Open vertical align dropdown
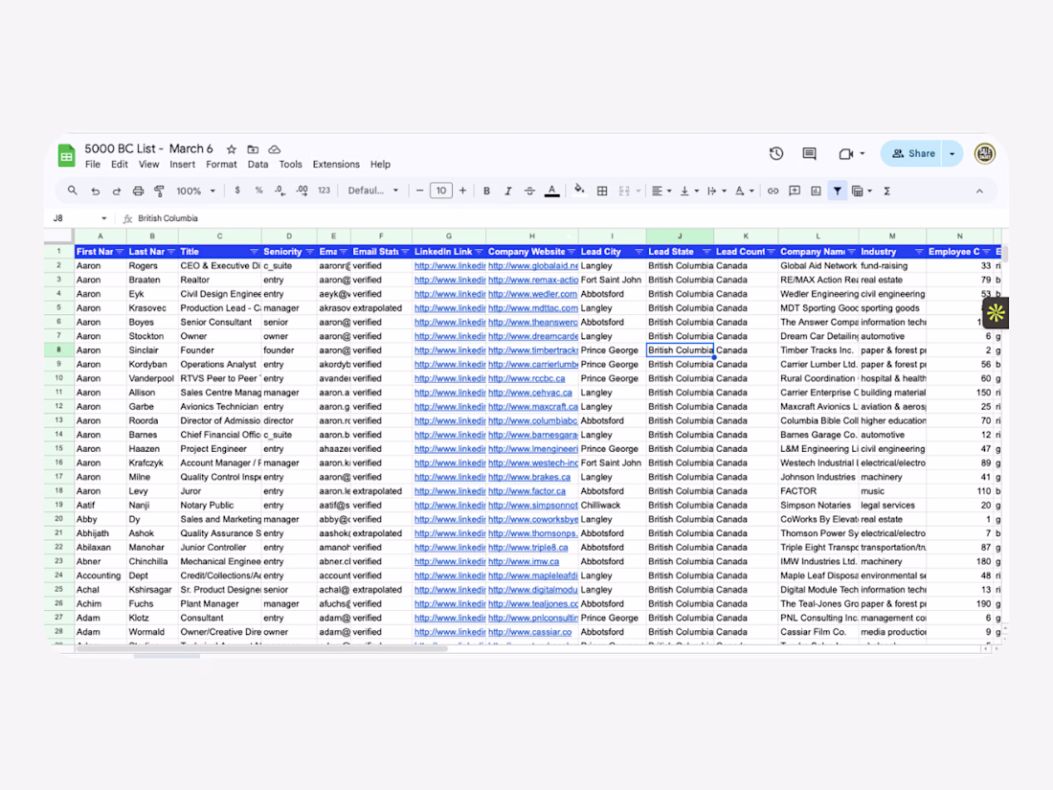The height and width of the screenshot is (790, 1053). pos(689,191)
